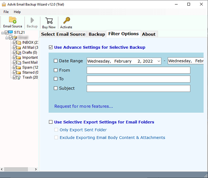Image resolution: width=208 pixels, height=178 pixels.
Task: Open the About tab
Action: [x=149, y=34]
